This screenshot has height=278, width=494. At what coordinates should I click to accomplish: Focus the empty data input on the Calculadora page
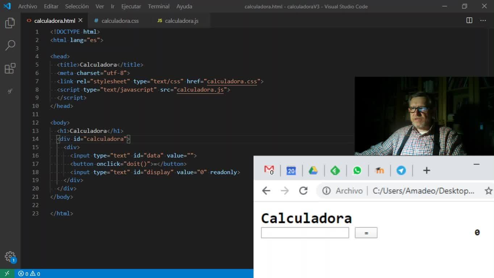click(x=305, y=233)
